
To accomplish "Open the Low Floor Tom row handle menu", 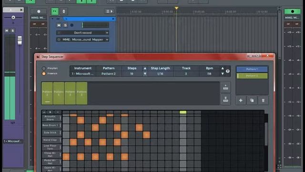I will (61, 147).
